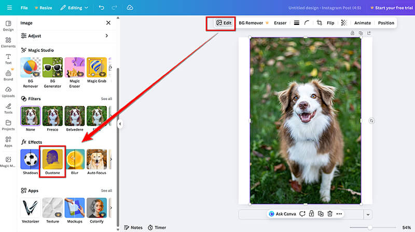Undo the last action
Screen dimensions: 415x232
coord(101,8)
